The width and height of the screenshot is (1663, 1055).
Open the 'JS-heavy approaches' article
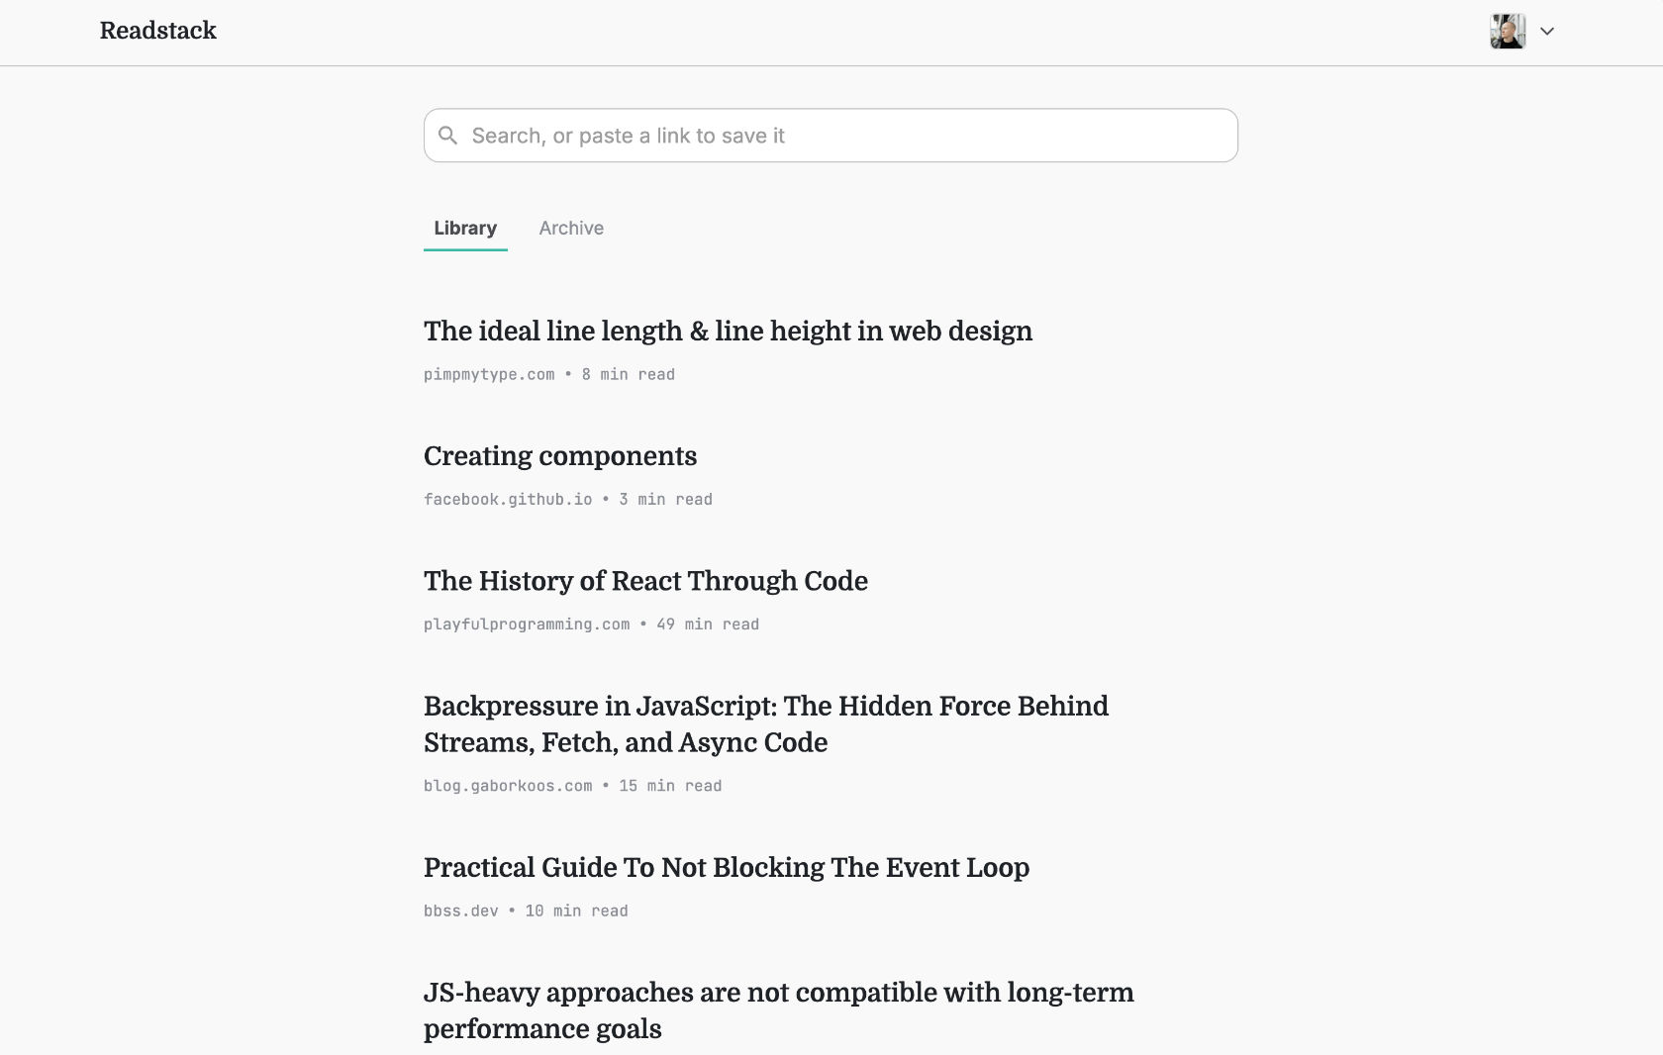(779, 1010)
